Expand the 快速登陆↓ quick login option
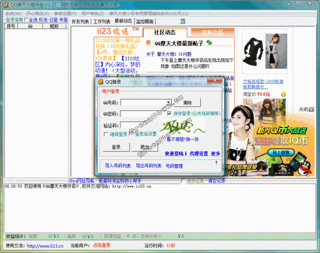Image resolution: width=320 pixels, height=253 pixels. [x=176, y=154]
